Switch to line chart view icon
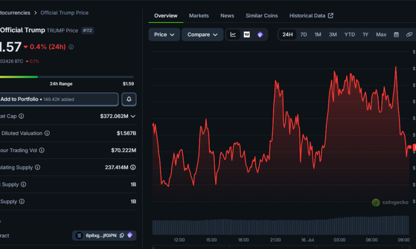Viewport: 416px width, 249px height. tap(233, 35)
